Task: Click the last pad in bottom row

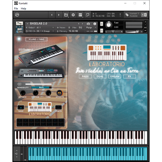Action: click(61, 124)
